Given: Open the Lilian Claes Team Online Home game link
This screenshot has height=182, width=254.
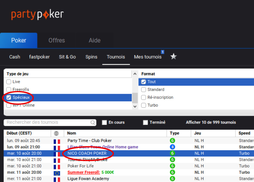Looking at the screenshot, I should click(103, 147).
